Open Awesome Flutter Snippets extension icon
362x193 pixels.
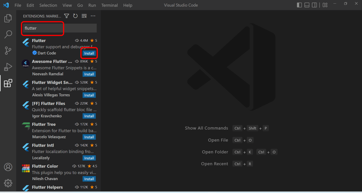point(26,63)
